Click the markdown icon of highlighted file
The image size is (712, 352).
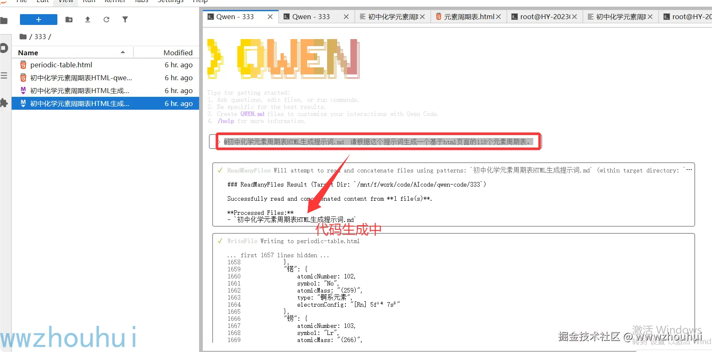click(x=23, y=103)
